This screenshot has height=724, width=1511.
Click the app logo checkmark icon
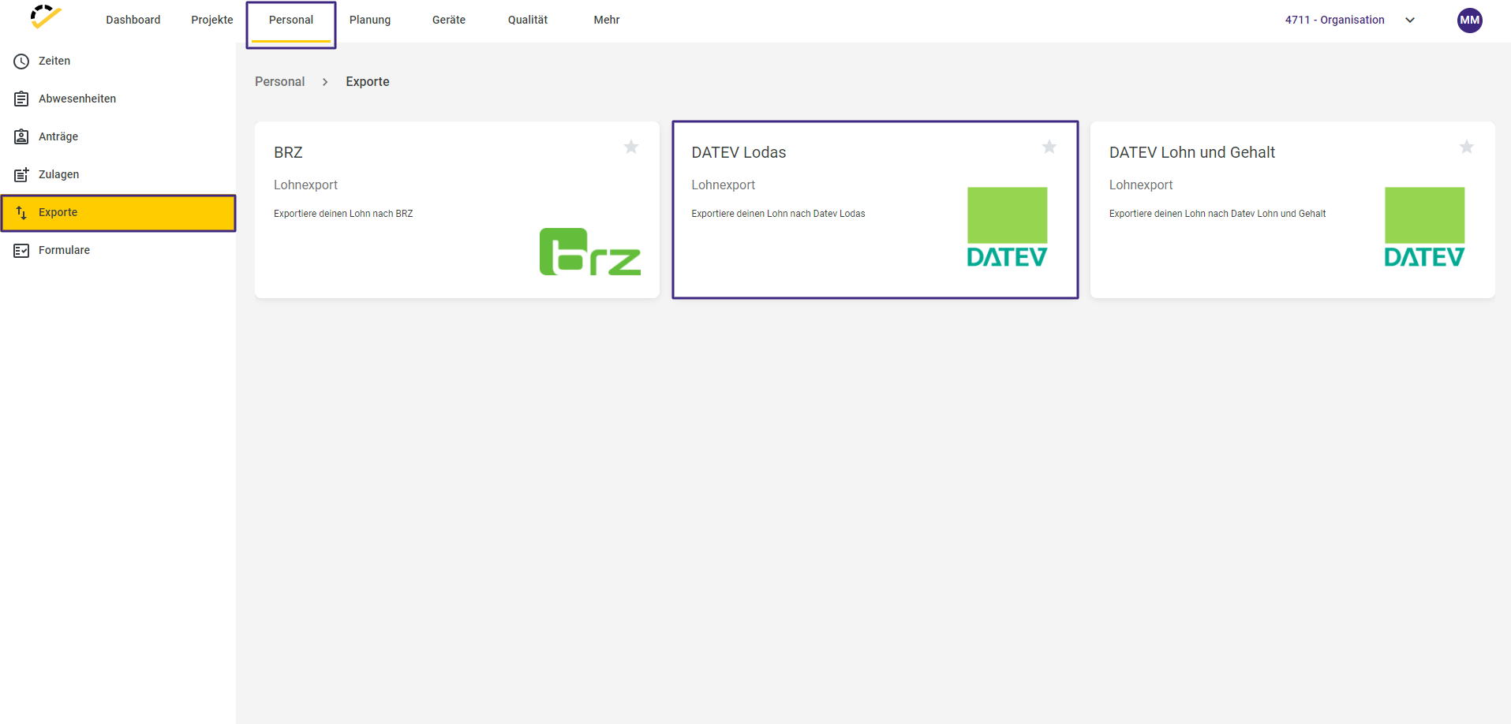tap(46, 17)
